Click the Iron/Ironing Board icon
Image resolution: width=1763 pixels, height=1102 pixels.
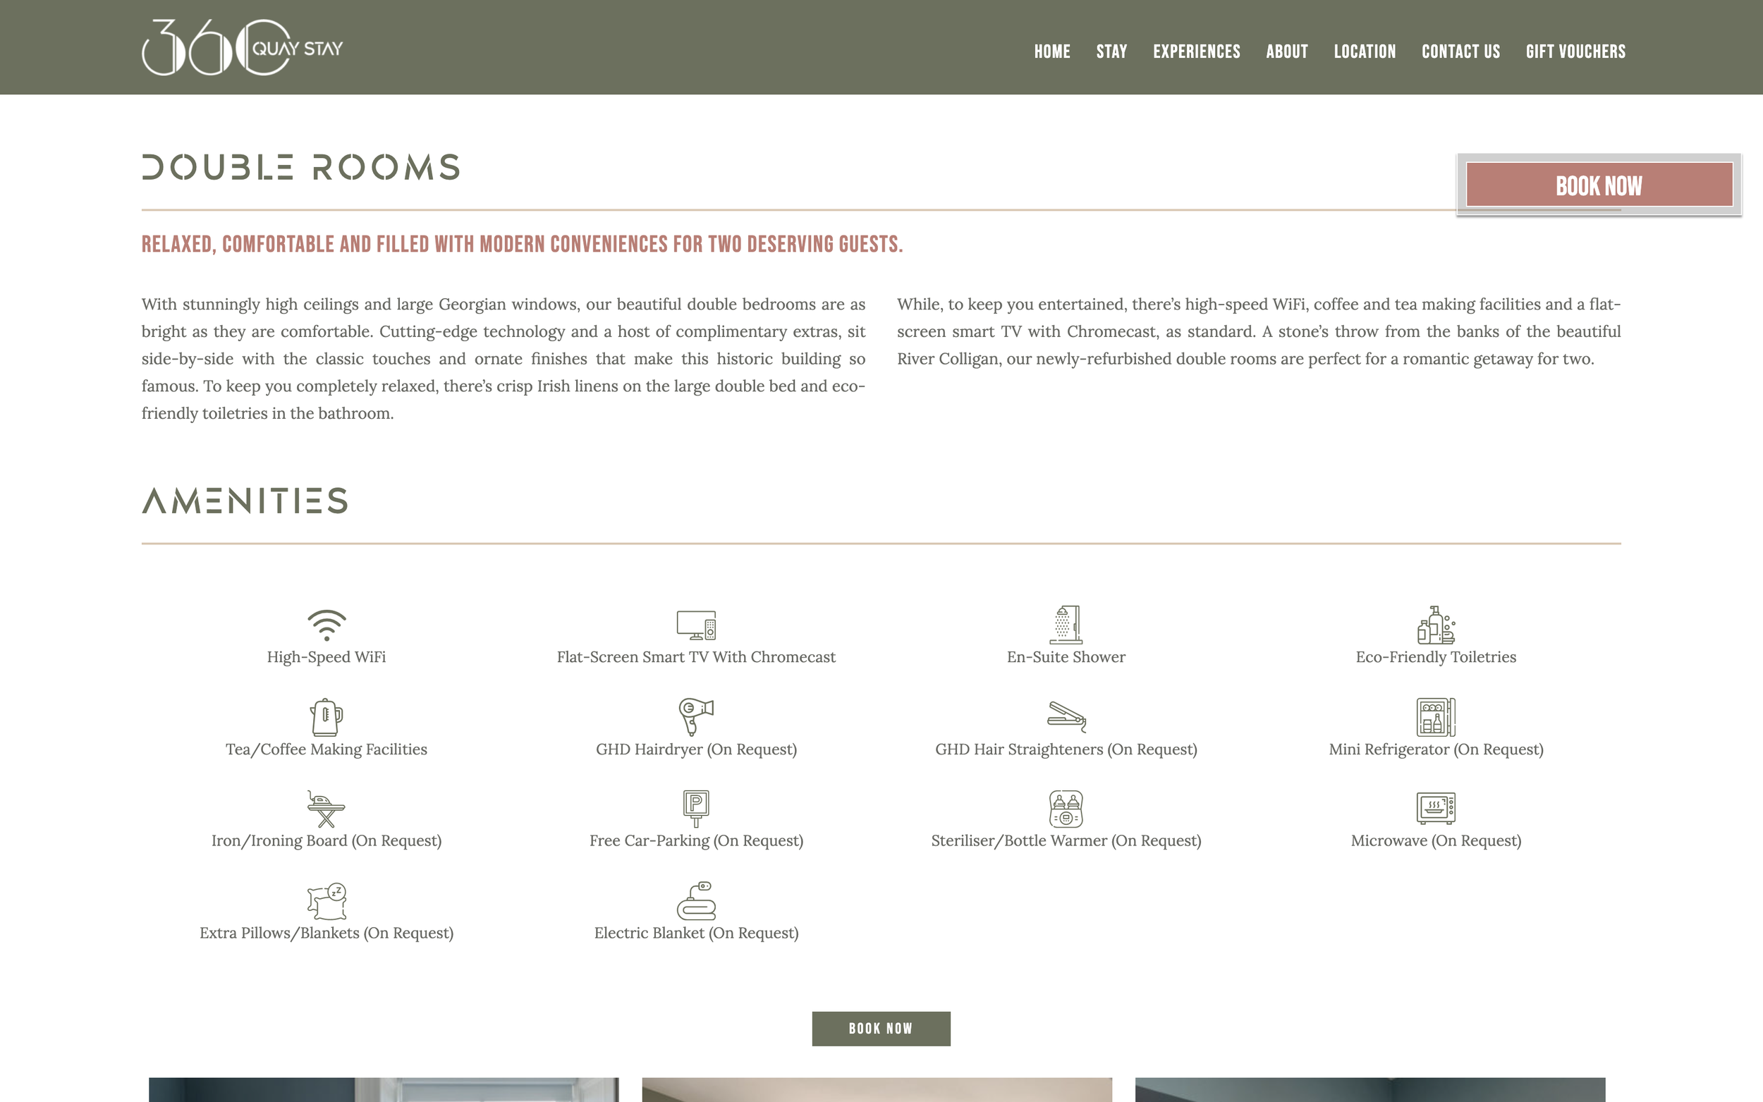327,809
